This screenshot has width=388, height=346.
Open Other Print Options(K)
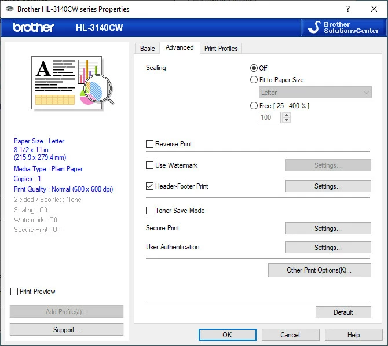(x=320, y=270)
